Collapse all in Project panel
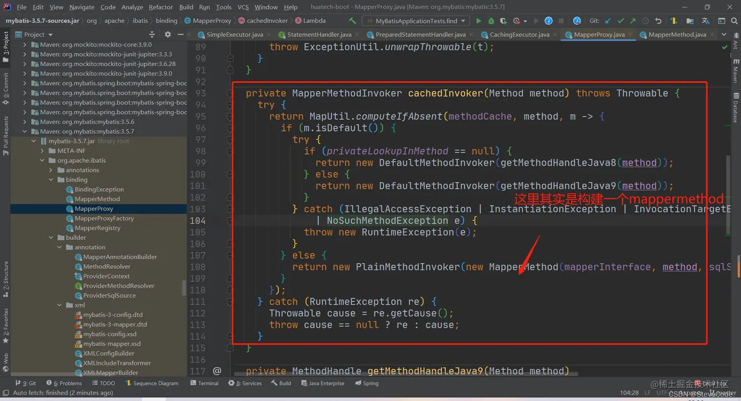The image size is (741, 401). point(152,34)
